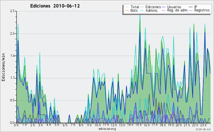Click the black IP legend line swatch

[191, 7]
